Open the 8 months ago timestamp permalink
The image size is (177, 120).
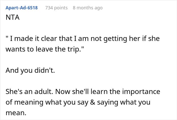tap(88, 8)
